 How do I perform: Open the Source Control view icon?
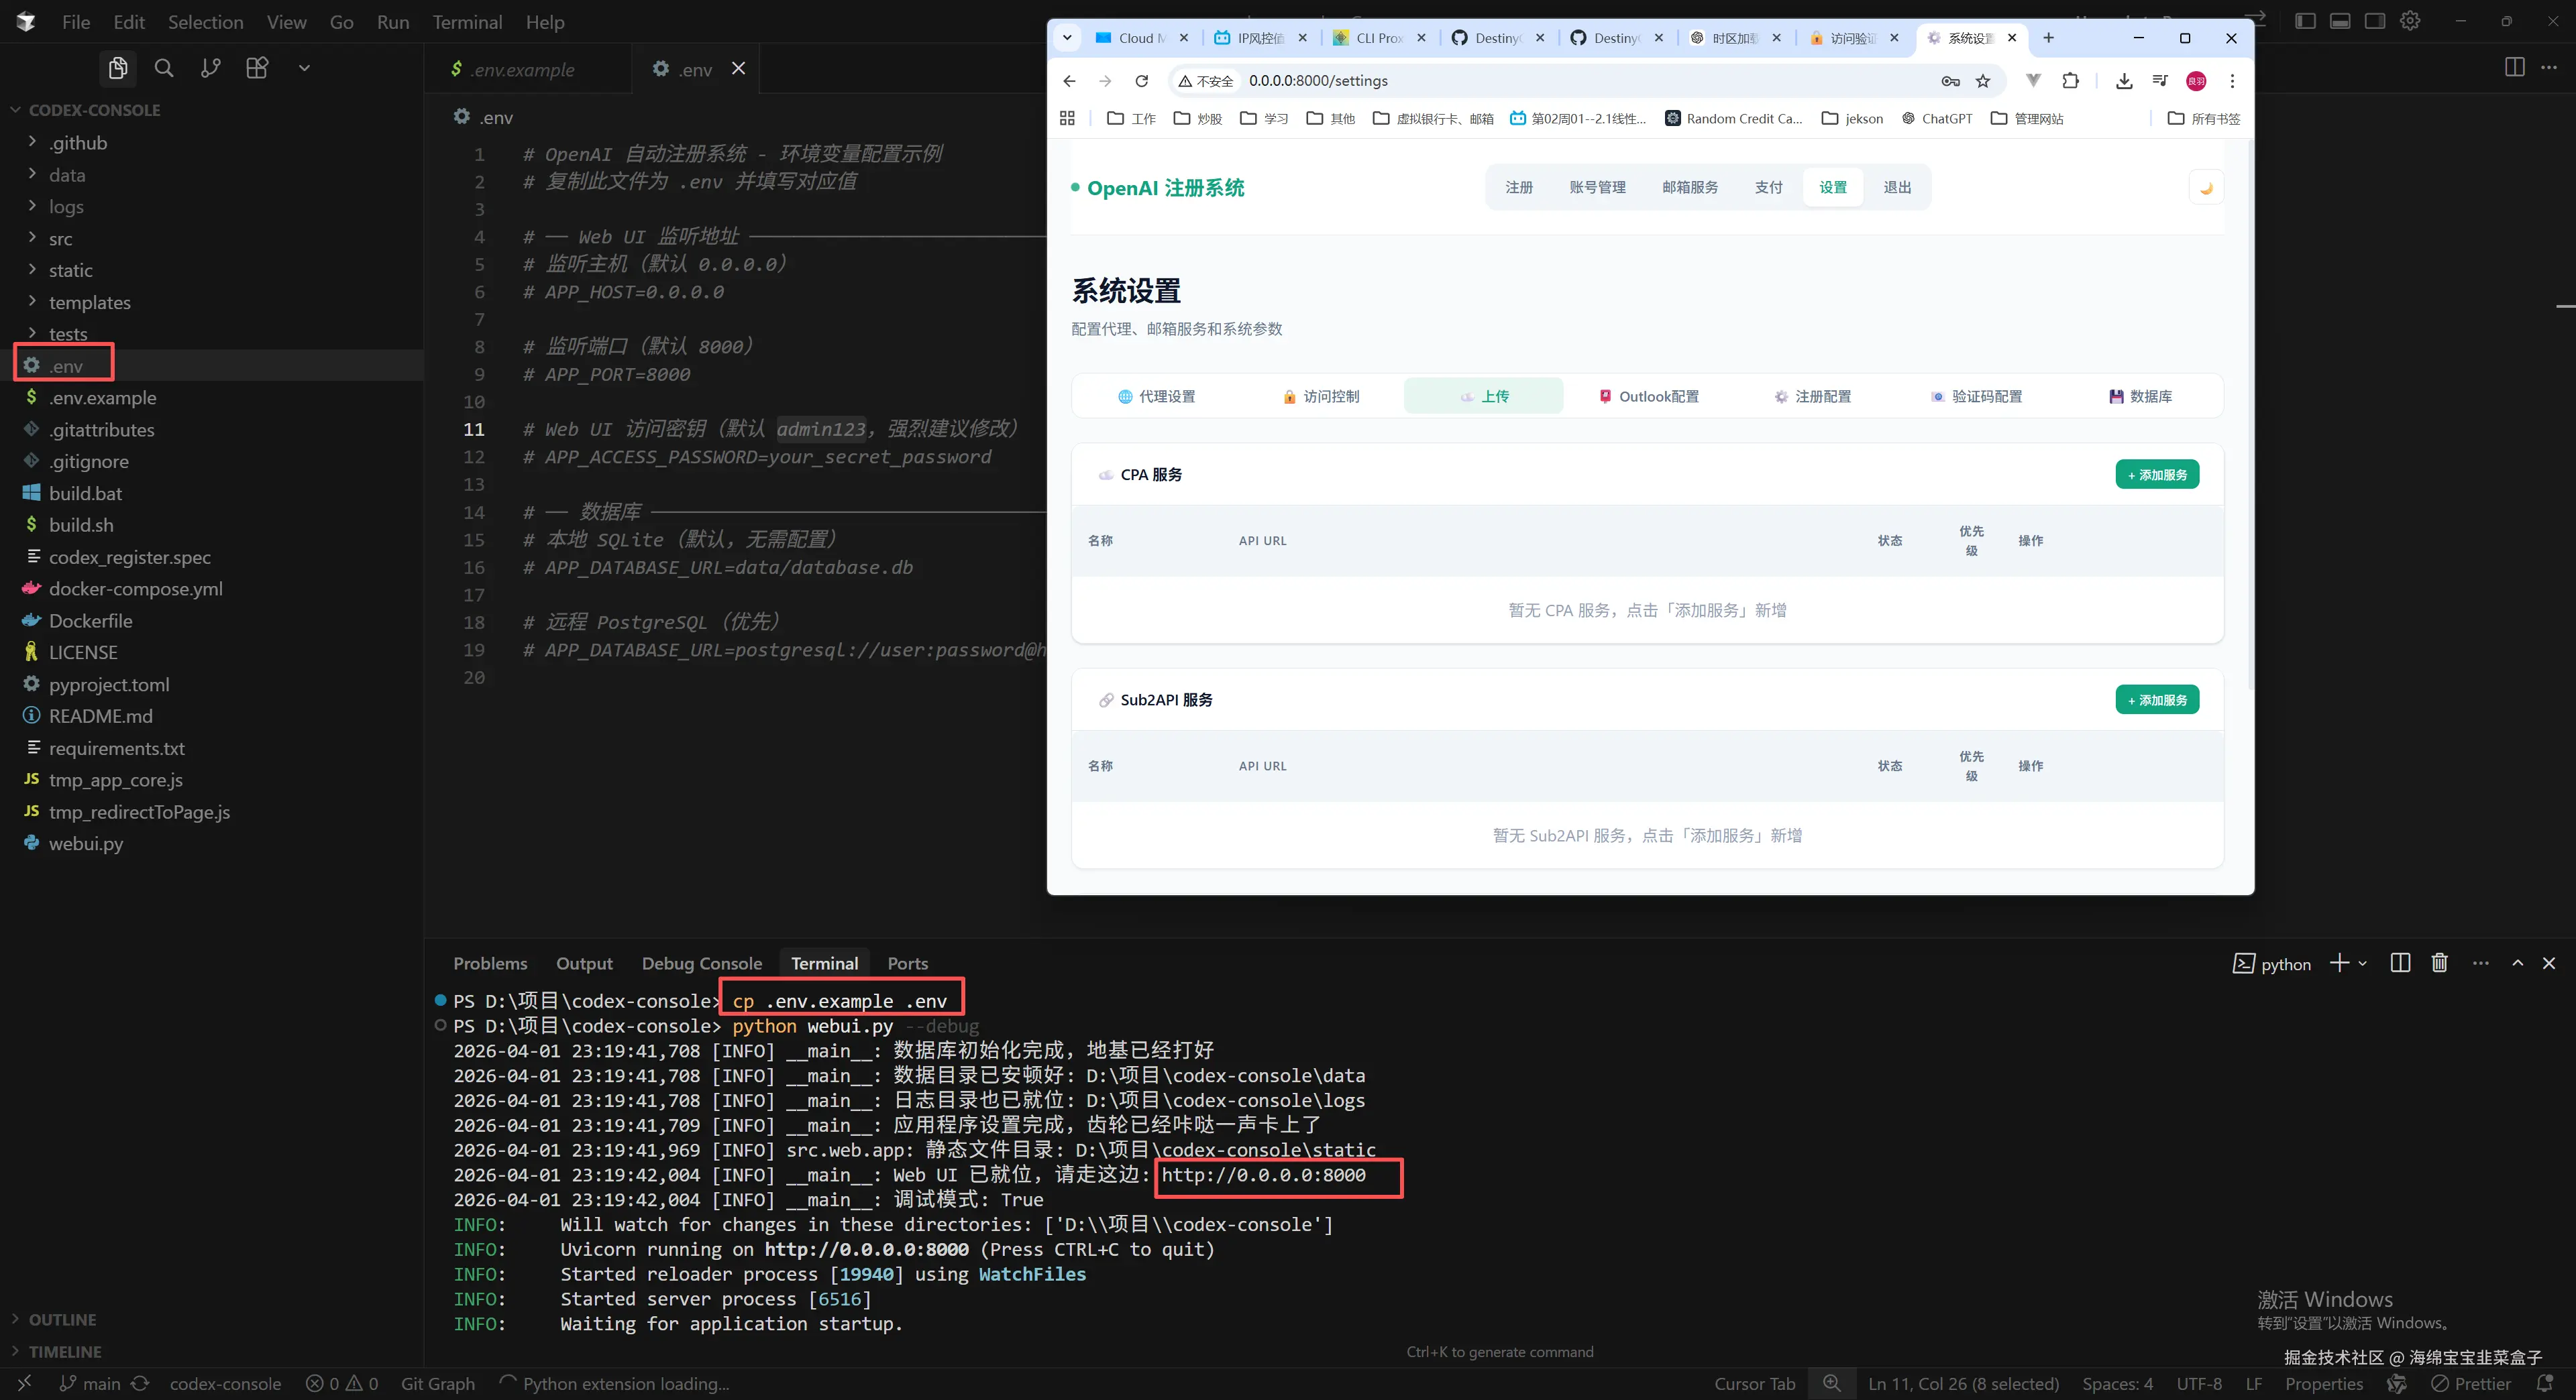(x=210, y=68)
